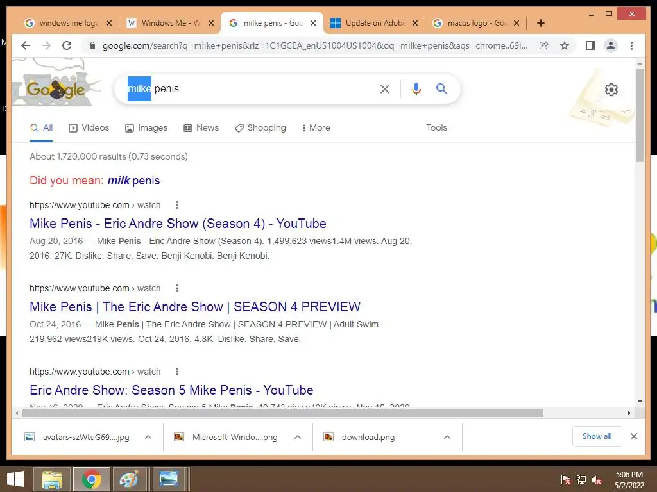Open Chrome's three-dot menu

[x=631, y=45]
